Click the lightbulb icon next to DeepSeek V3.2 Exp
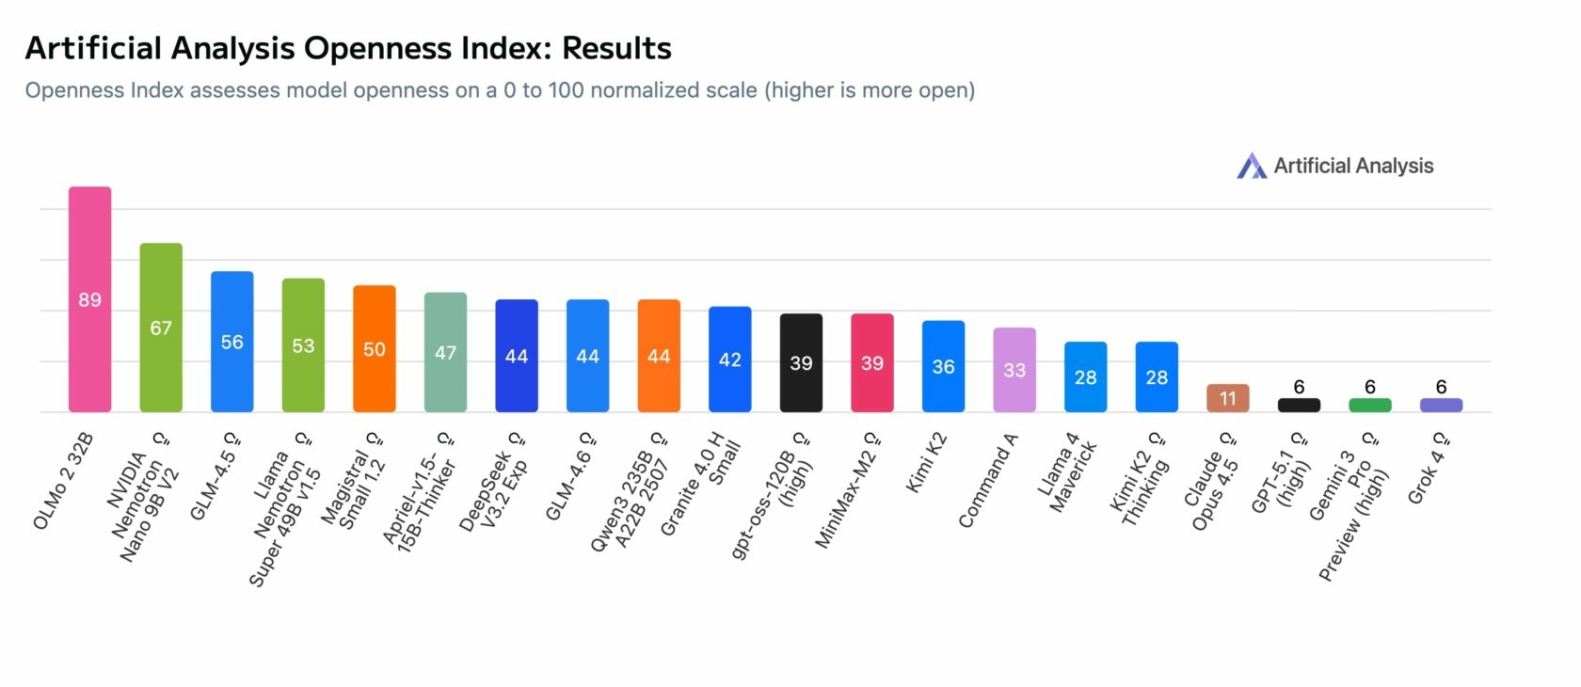The image size is (1581, 687). (517, 439)
